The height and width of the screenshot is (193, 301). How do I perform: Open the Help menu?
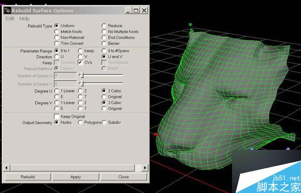click(x=24, y=19)
